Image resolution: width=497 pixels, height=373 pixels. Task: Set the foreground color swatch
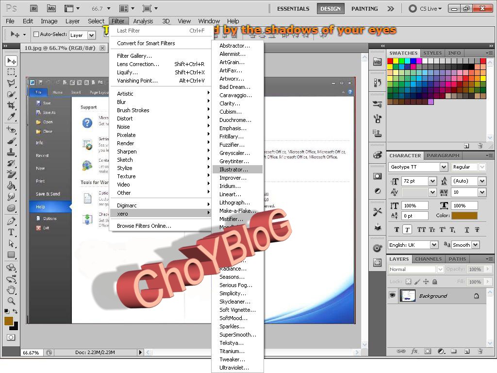click(9, 321)
